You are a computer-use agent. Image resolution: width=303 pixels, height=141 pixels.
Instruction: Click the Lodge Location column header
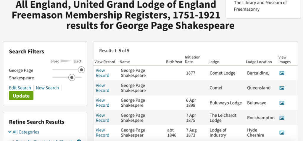click(x=259, y=62)
